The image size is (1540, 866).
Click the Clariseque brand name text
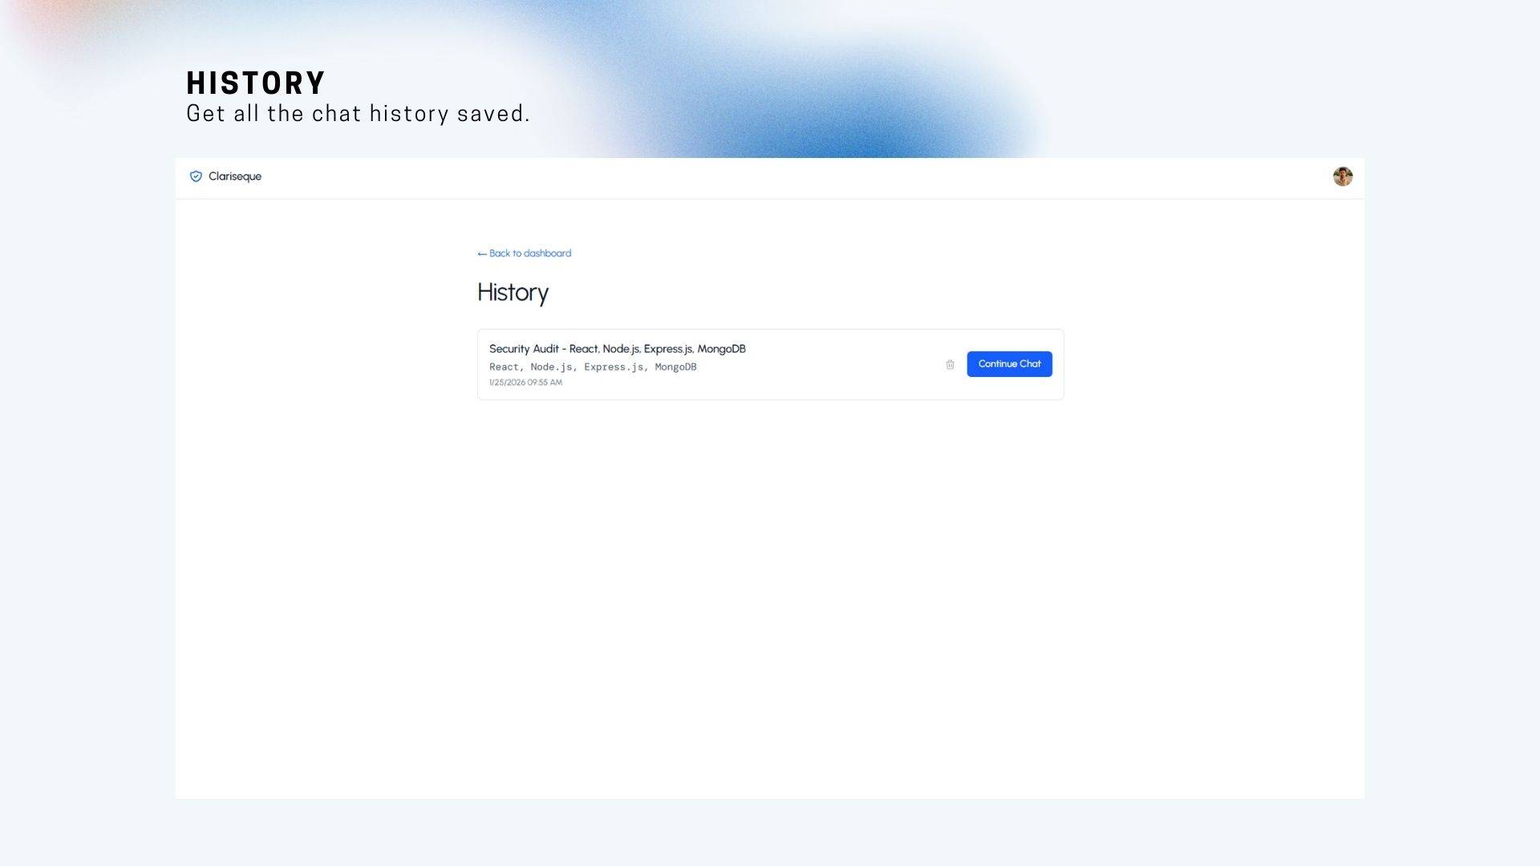[235, 176]
